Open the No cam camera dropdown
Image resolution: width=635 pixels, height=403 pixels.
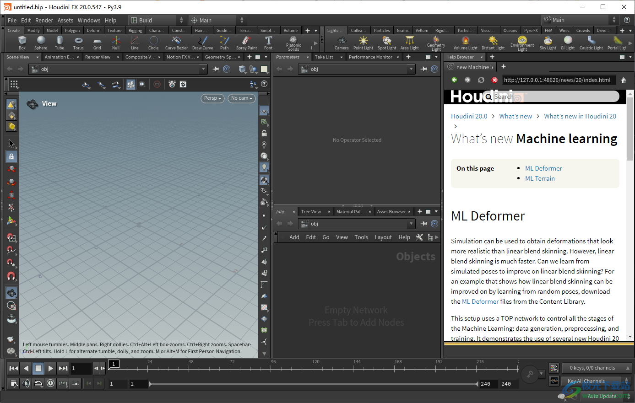click(x=241, y=98)
